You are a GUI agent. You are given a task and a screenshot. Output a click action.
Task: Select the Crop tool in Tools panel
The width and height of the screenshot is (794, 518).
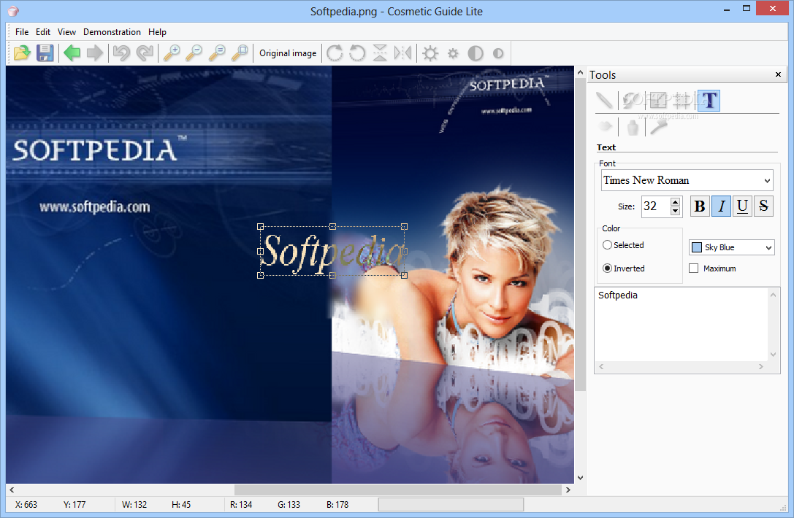(658, 100)
